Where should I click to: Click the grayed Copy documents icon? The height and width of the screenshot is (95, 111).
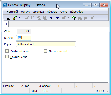39,18
